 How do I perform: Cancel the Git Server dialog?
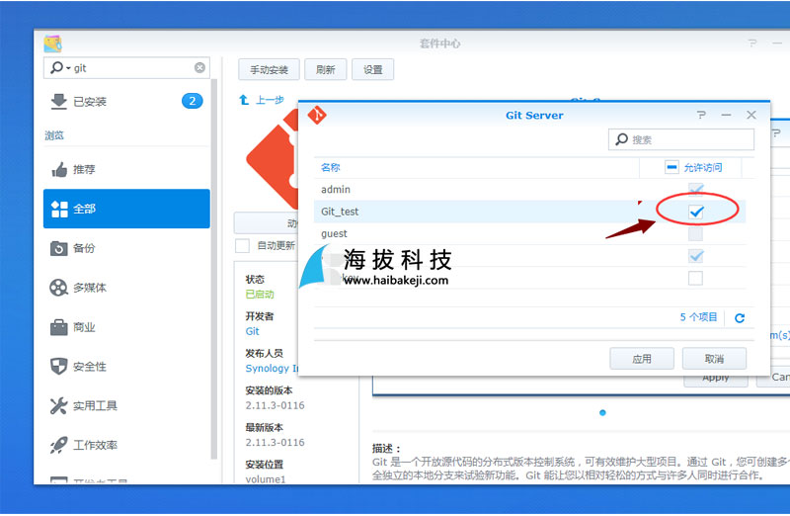(x=714, y=359)
